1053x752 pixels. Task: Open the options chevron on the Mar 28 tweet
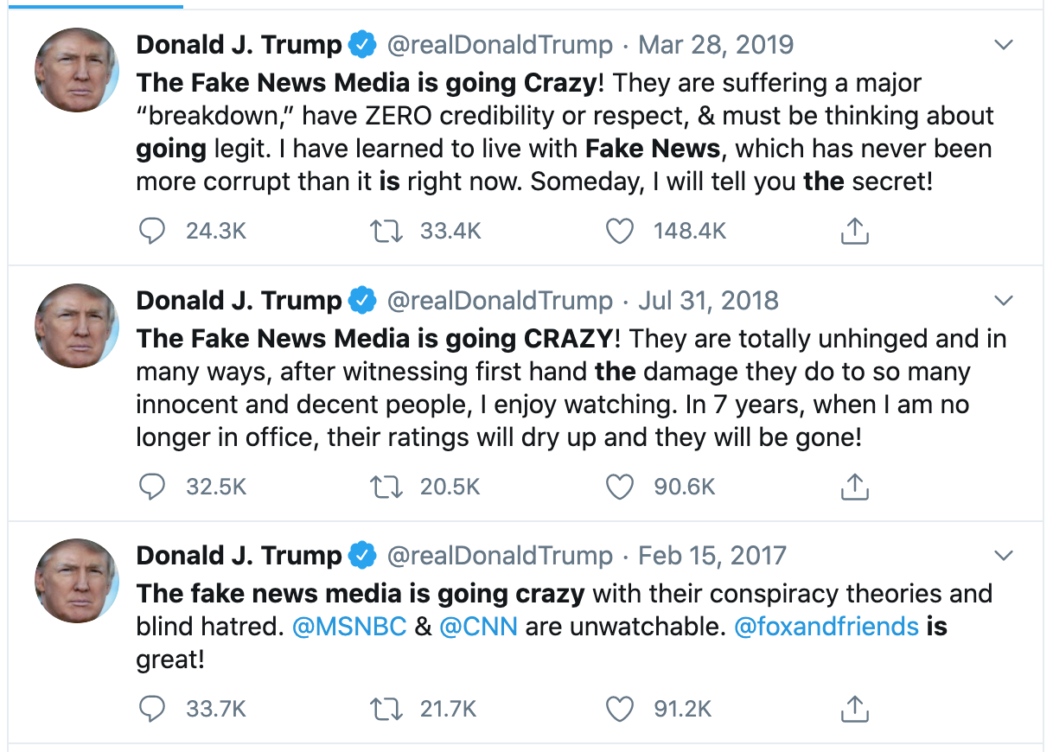1004,44
